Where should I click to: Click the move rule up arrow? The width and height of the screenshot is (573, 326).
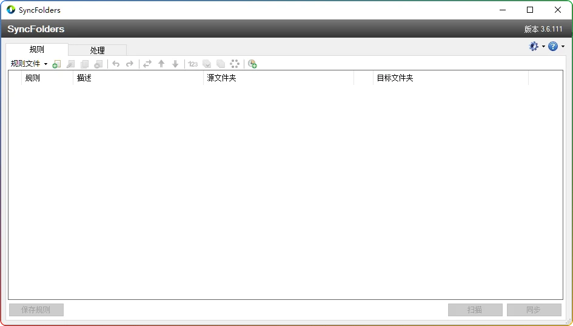click(161, 64)
